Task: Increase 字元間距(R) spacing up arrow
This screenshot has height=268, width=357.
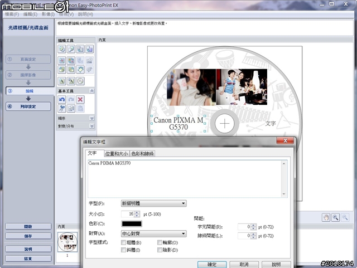Action: 254,225
